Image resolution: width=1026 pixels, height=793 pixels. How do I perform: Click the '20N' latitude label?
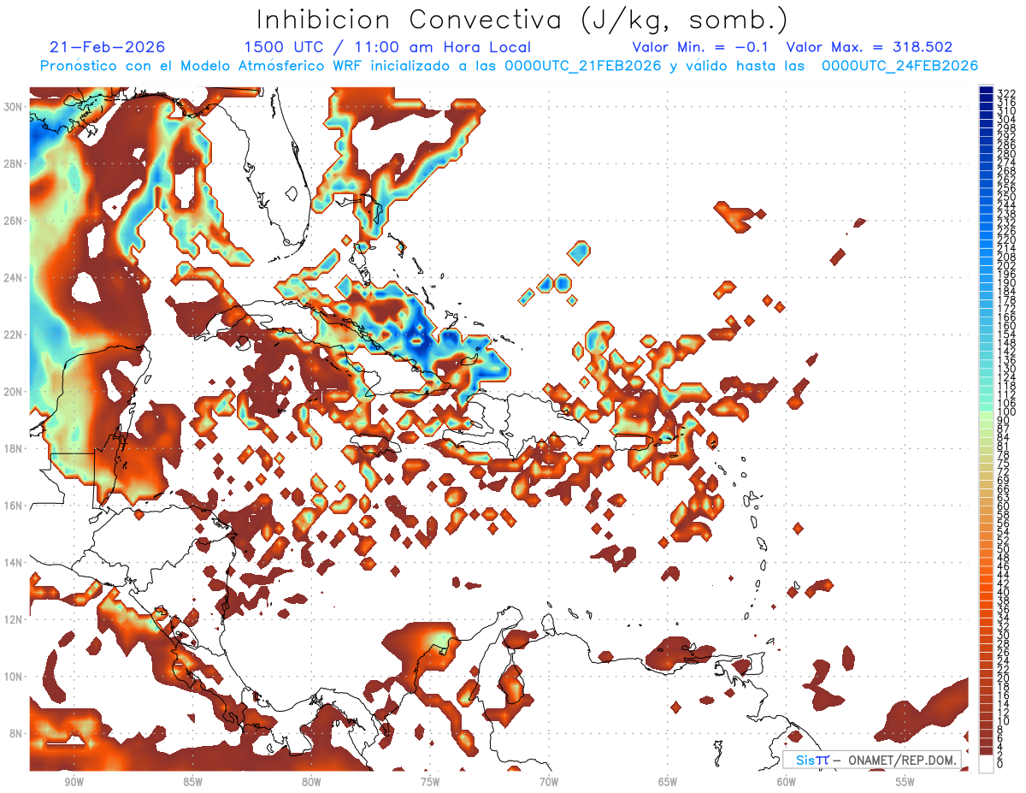click(13, 392)
